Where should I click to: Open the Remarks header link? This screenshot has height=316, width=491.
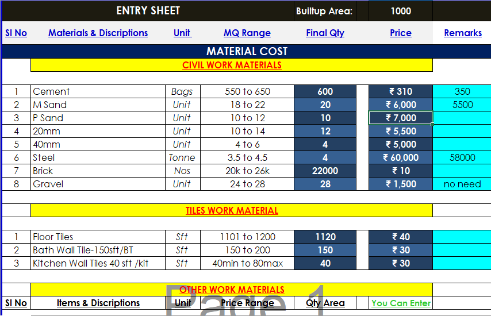463,33
